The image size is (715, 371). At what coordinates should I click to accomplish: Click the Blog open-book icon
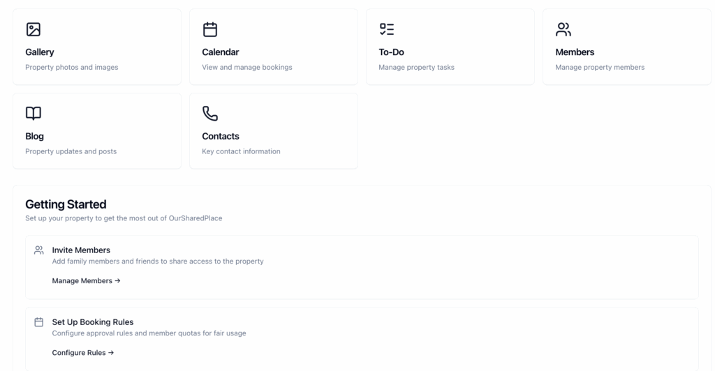click(x=34, y=114)
